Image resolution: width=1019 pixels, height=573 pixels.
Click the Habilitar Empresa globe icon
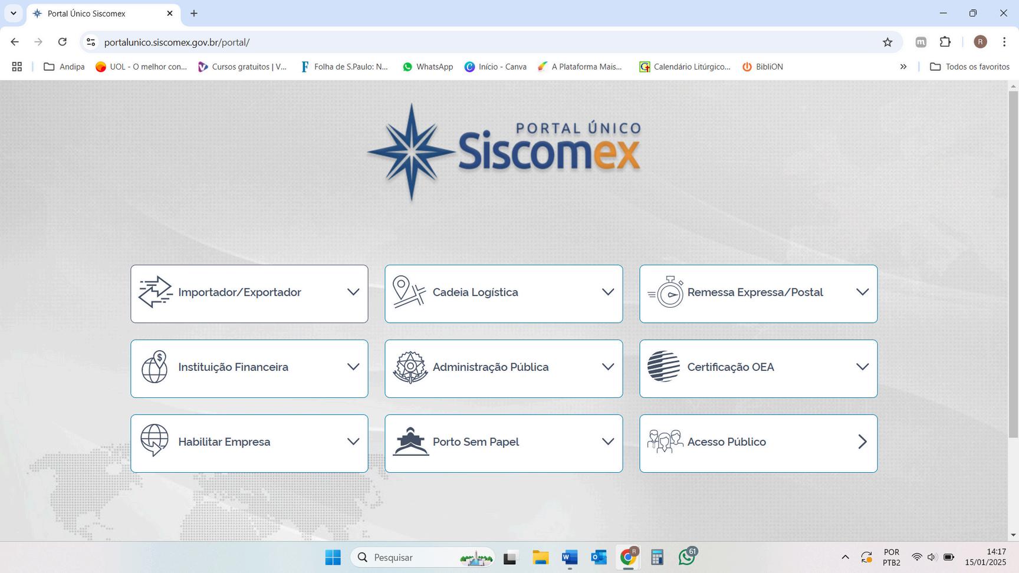(155, 440)
